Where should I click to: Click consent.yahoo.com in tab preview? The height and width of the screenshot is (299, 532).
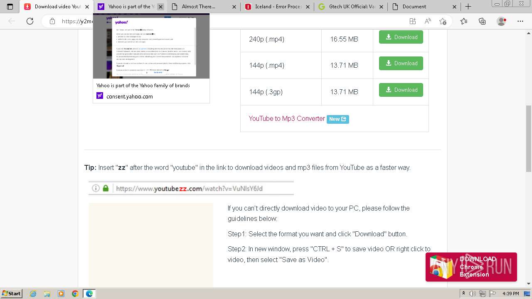click(130, 96)
